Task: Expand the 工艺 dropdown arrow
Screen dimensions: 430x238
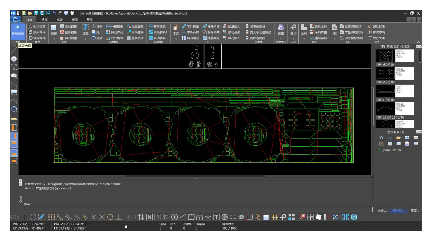Action: pyautogui.click(x=176, y=39)
